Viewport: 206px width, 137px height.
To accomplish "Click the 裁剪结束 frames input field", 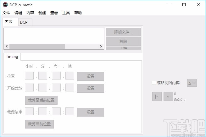I will click(x=70, y=112).
